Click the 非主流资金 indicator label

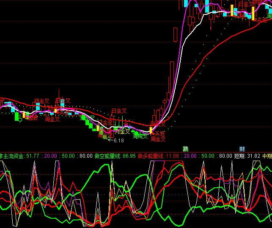pyautogui.click(x=12, y=156)
